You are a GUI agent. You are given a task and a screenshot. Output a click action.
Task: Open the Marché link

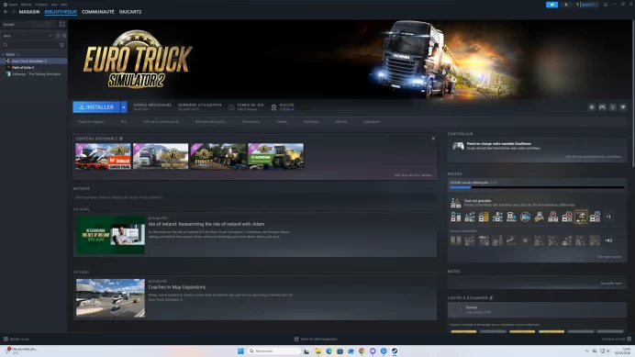coord(341,121)
